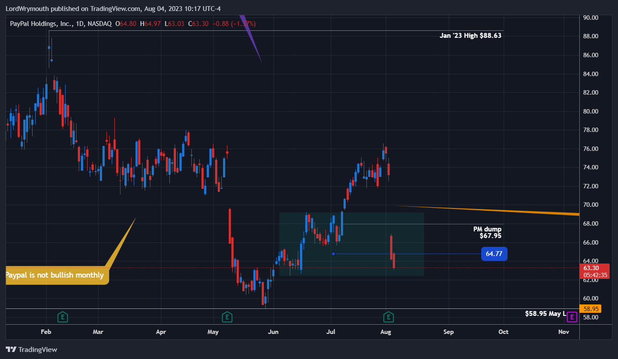Click the Apr label on time axis
This screenshot has width=618, height=359.
tap(161, 332)
